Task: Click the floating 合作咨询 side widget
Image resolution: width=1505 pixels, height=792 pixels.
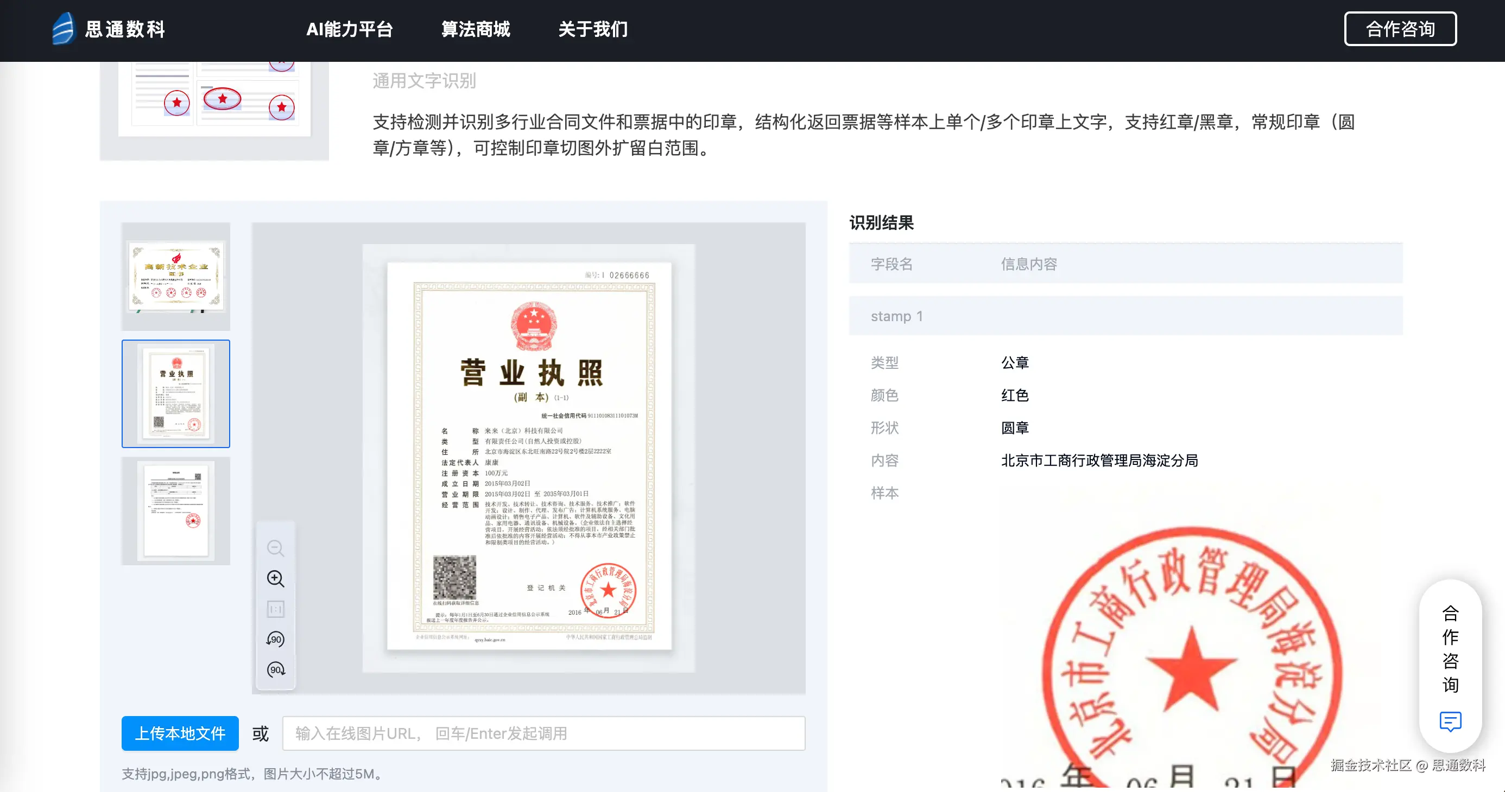Action: (x=1450, y=648)
